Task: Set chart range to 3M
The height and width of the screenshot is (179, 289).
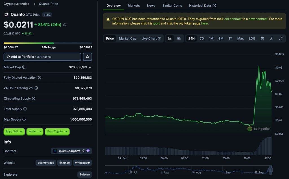Action: tap(221, 38)
